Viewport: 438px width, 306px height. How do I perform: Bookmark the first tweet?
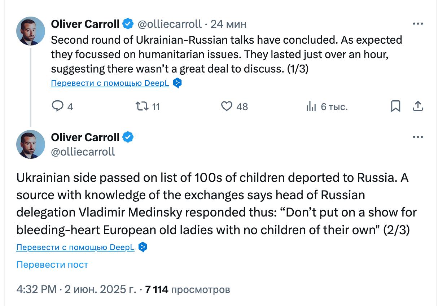[x=395, y=106]
